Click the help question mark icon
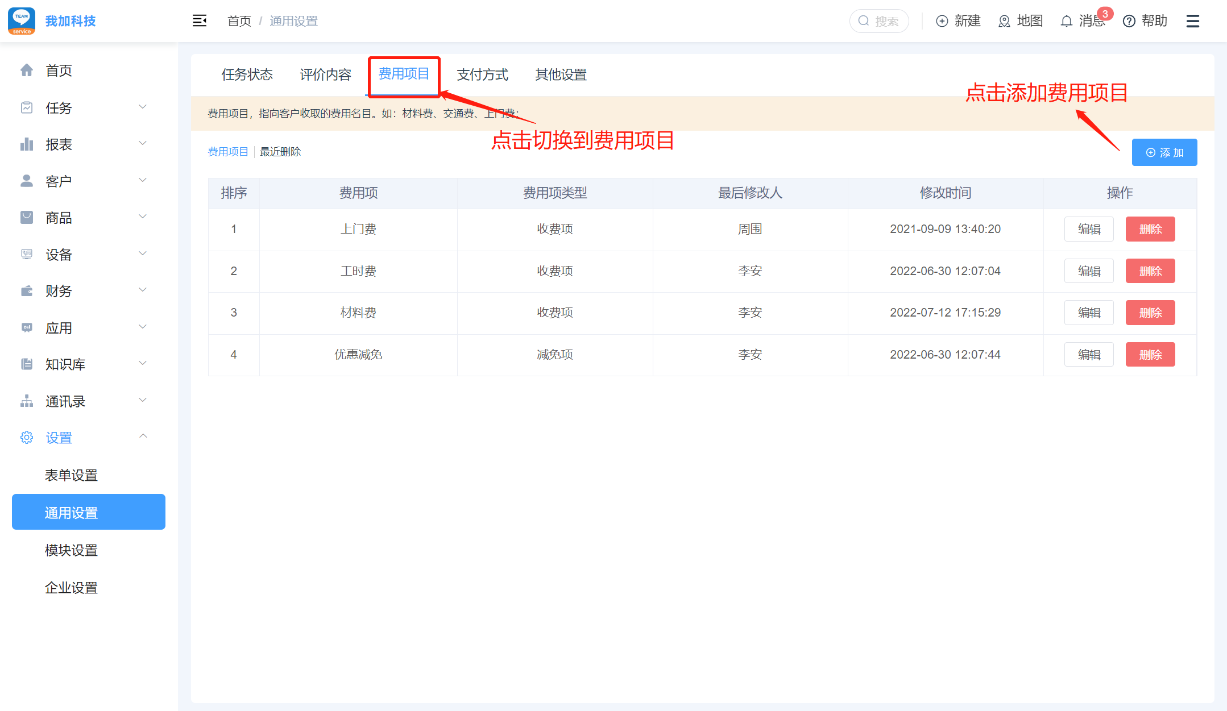1227x711 pixels. coord(1129,21)
